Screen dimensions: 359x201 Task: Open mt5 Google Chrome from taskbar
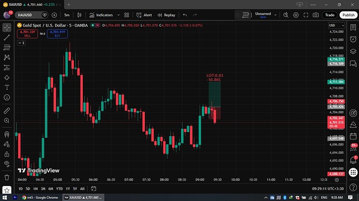coord(40,197)
